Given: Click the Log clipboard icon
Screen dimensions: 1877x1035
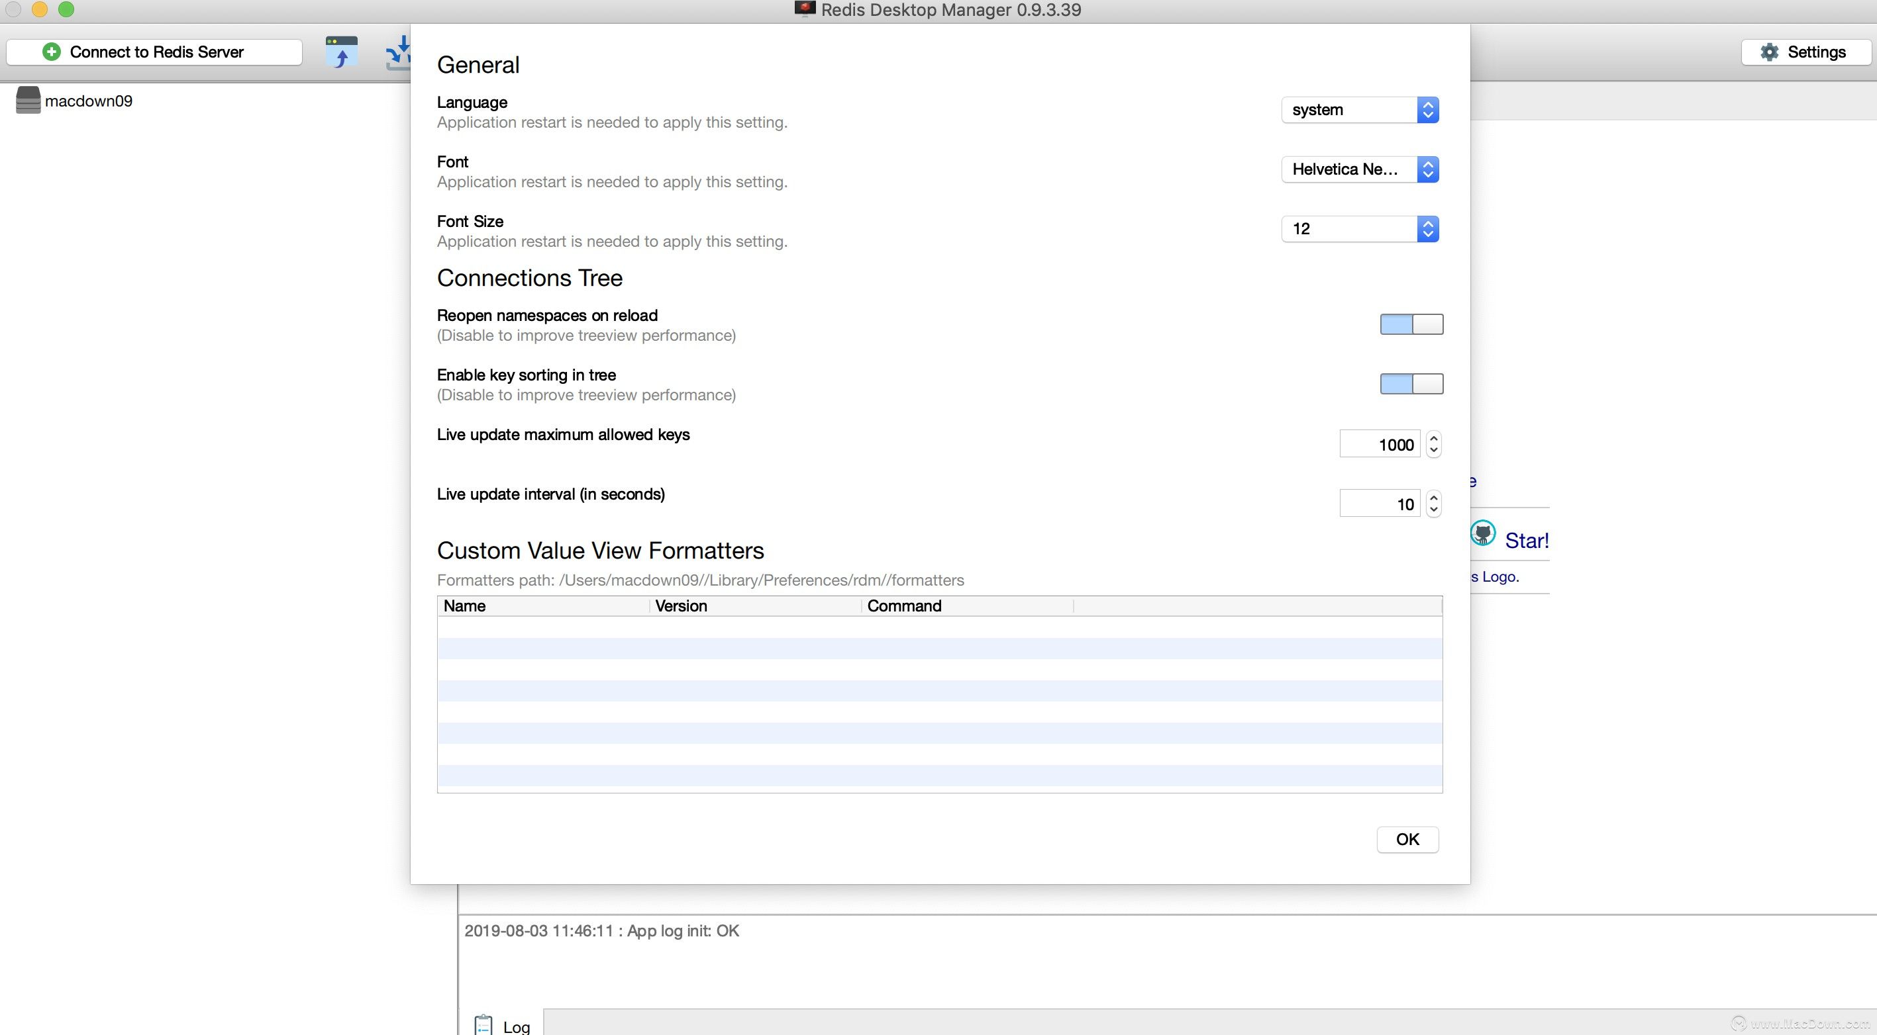Looking at the screenshot, I should pos(483,1025).
